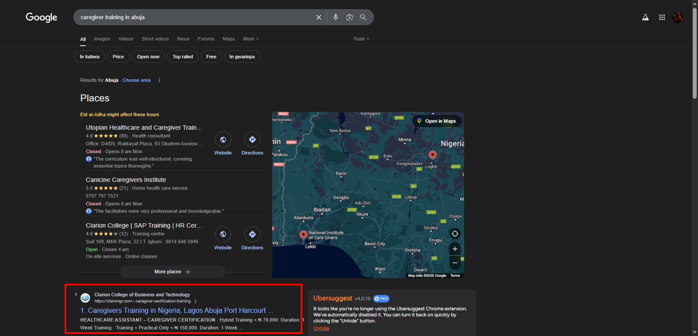Click Choose area link

click(x=137, y=80)
